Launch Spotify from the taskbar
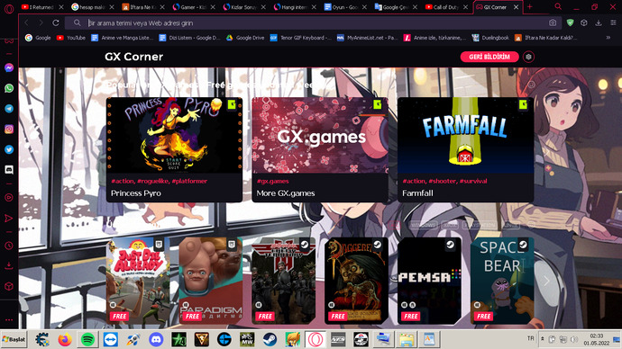The height and width of the screenshot is (349, 622). [x=87, y=339]
